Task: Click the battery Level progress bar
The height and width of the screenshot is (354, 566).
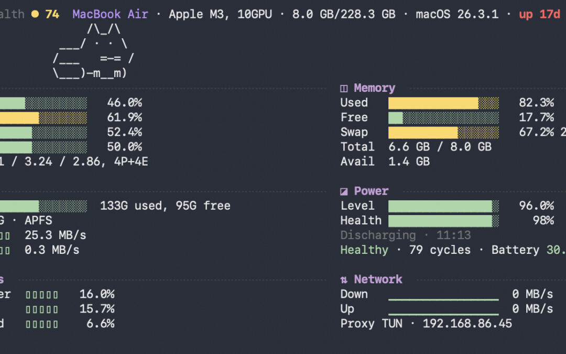Action: (x=443, y=206)
